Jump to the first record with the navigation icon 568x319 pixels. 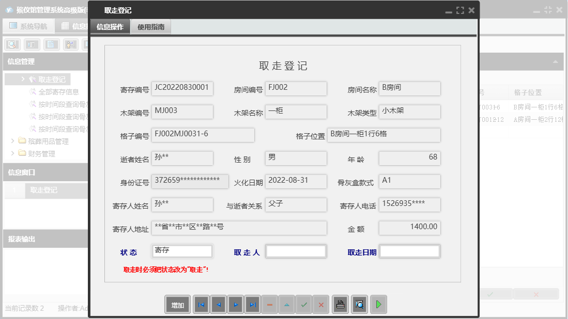[201, 304]
